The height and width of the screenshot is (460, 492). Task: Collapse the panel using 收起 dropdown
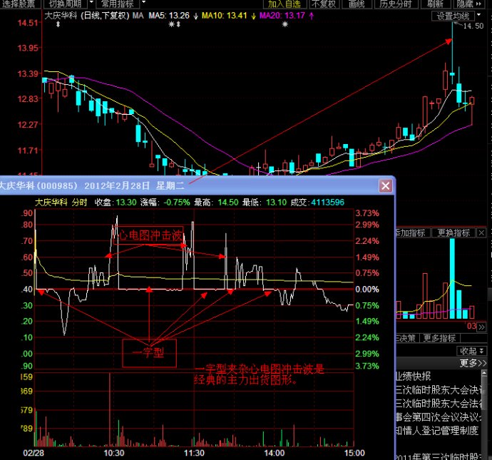pyautogui.click(x=471, y=351)
